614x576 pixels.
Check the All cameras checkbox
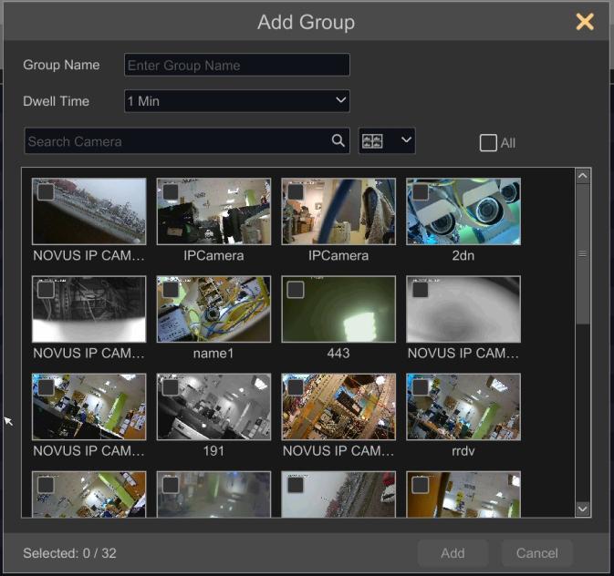(x=488, y=143)
